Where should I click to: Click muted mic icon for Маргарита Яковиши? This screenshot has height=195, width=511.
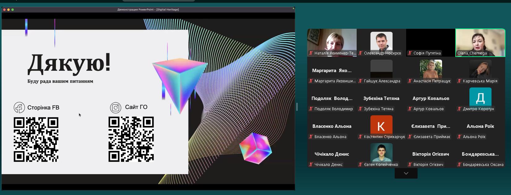pyautogui.click(x=311, y=81)
